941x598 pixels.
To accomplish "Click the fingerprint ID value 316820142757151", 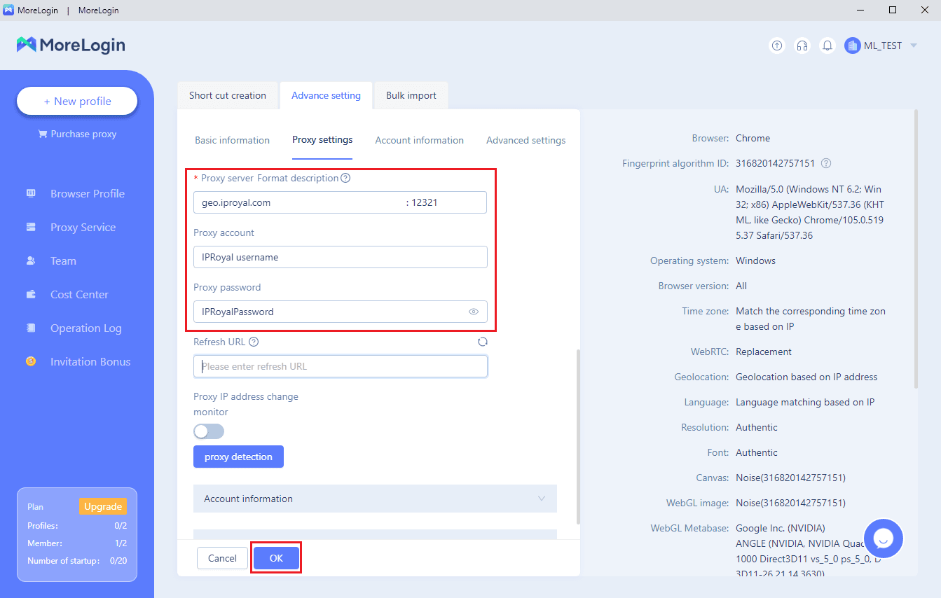I will pyautogui.click(x=775, y=163).
